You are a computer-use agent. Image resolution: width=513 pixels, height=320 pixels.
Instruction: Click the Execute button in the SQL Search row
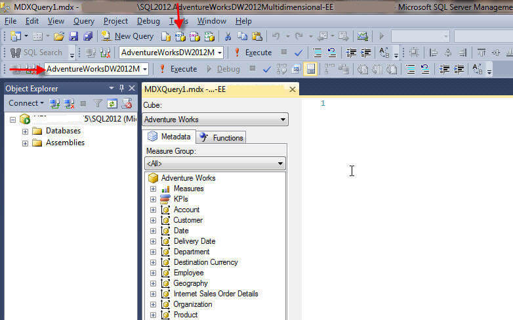pos(253,53)
